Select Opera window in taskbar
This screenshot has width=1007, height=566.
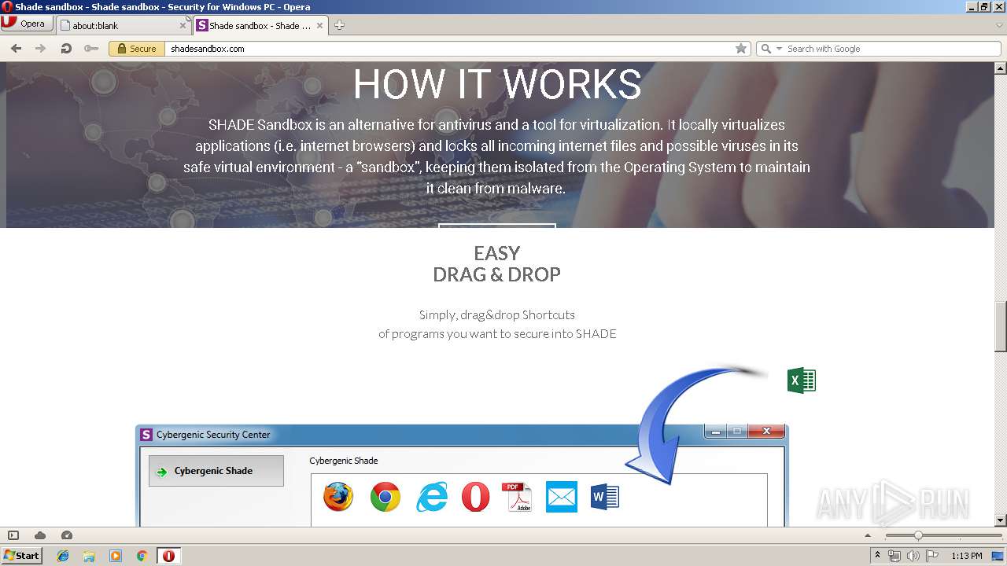168,556
